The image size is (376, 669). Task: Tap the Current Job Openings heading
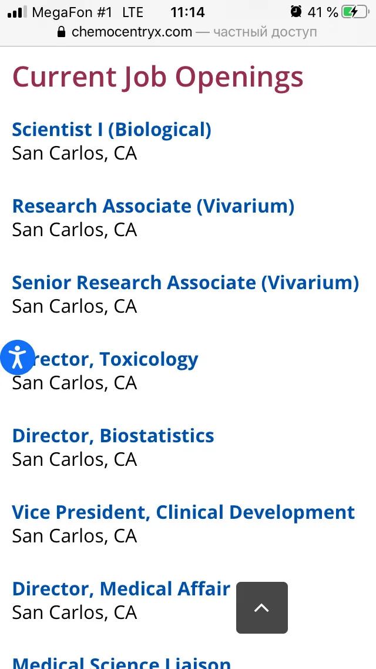tap(158, 77)
